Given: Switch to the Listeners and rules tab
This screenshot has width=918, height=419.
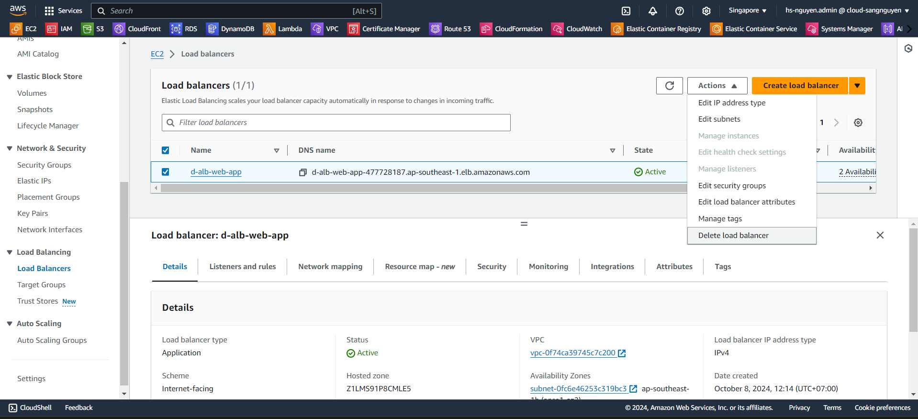Looking at the screenshot, I should (x=242, y=267).
